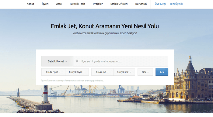
Task: Click the blue Ara search button
Action: [162, 72]
